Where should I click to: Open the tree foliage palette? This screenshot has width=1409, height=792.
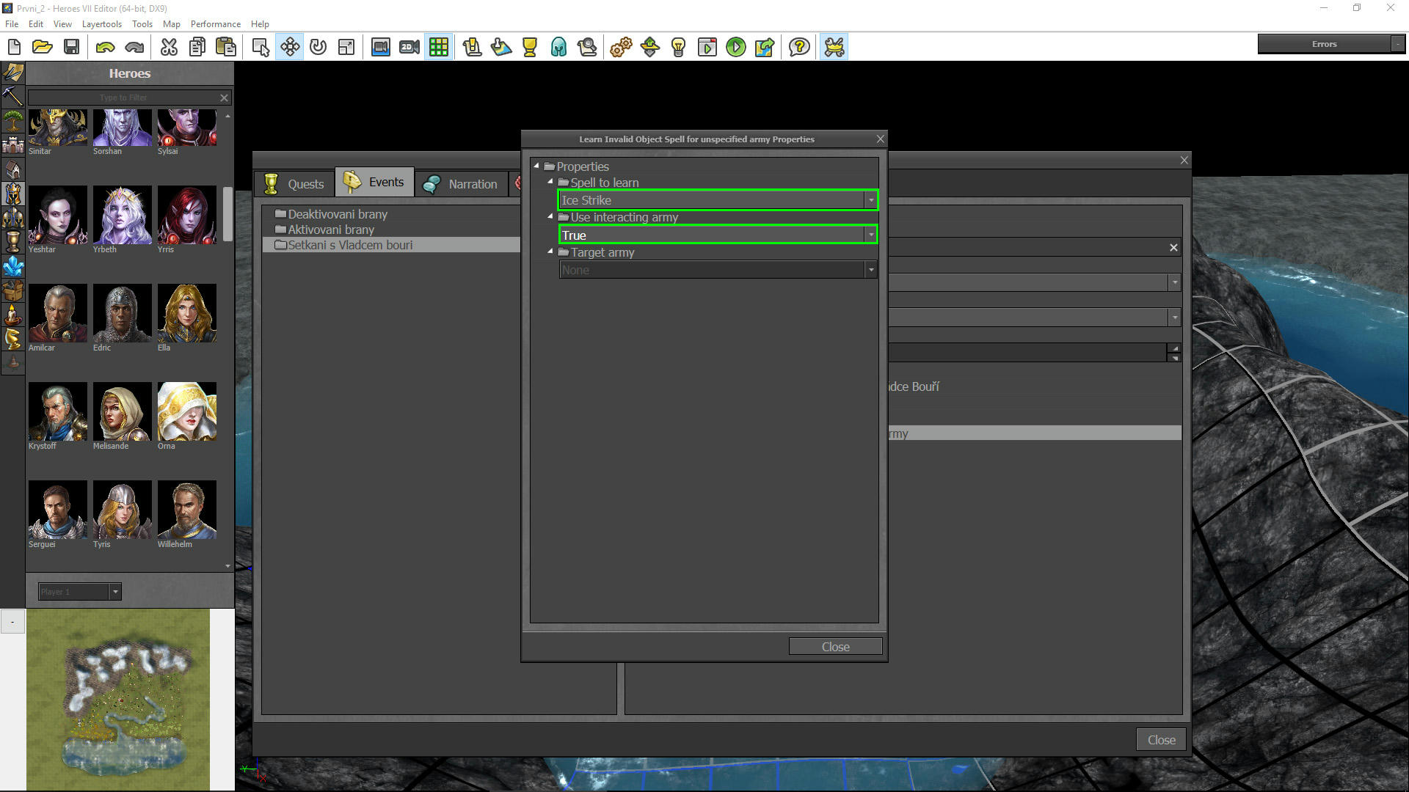pos(13,120)
